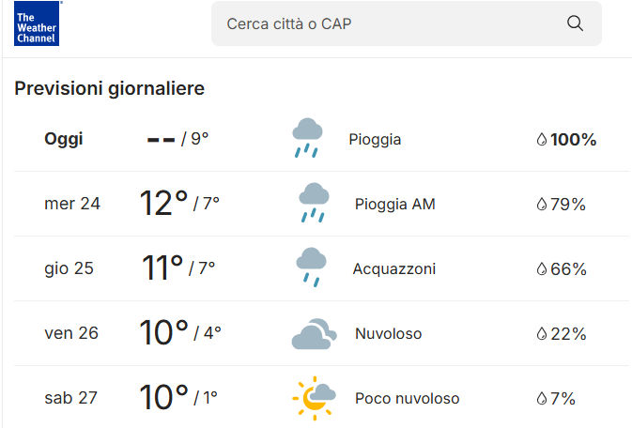Click the rain icon for Oggi

click(307, 139)
